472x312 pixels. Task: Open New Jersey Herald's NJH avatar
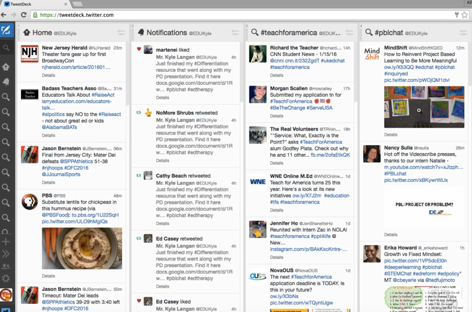30,54
